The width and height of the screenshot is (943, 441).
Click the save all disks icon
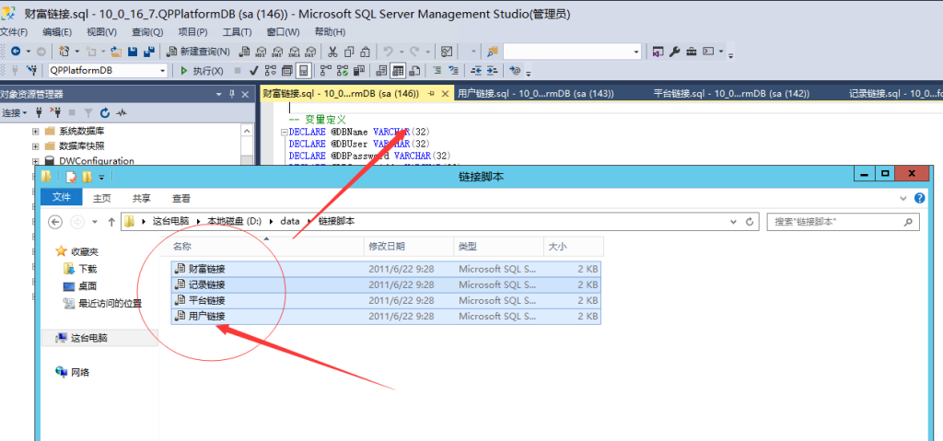[x=147, y=52]
